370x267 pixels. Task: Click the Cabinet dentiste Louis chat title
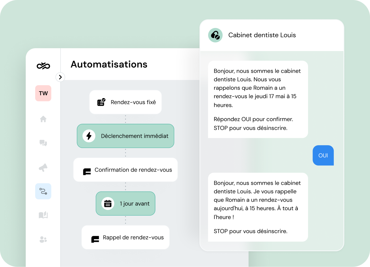pos(262,35)
